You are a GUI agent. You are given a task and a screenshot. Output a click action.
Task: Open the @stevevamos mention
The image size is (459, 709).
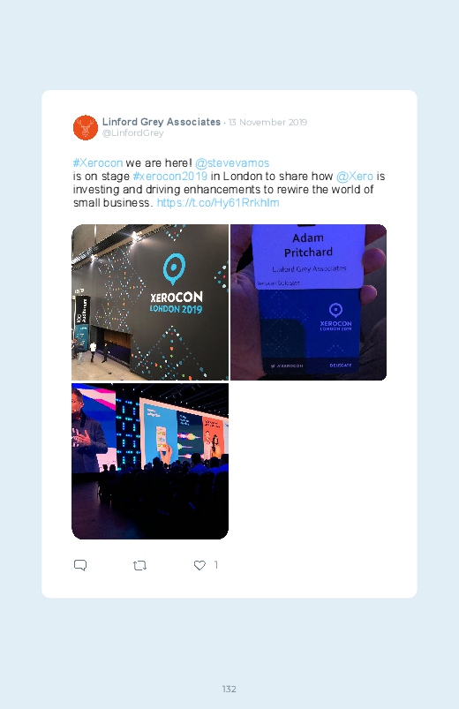[232, 162]
